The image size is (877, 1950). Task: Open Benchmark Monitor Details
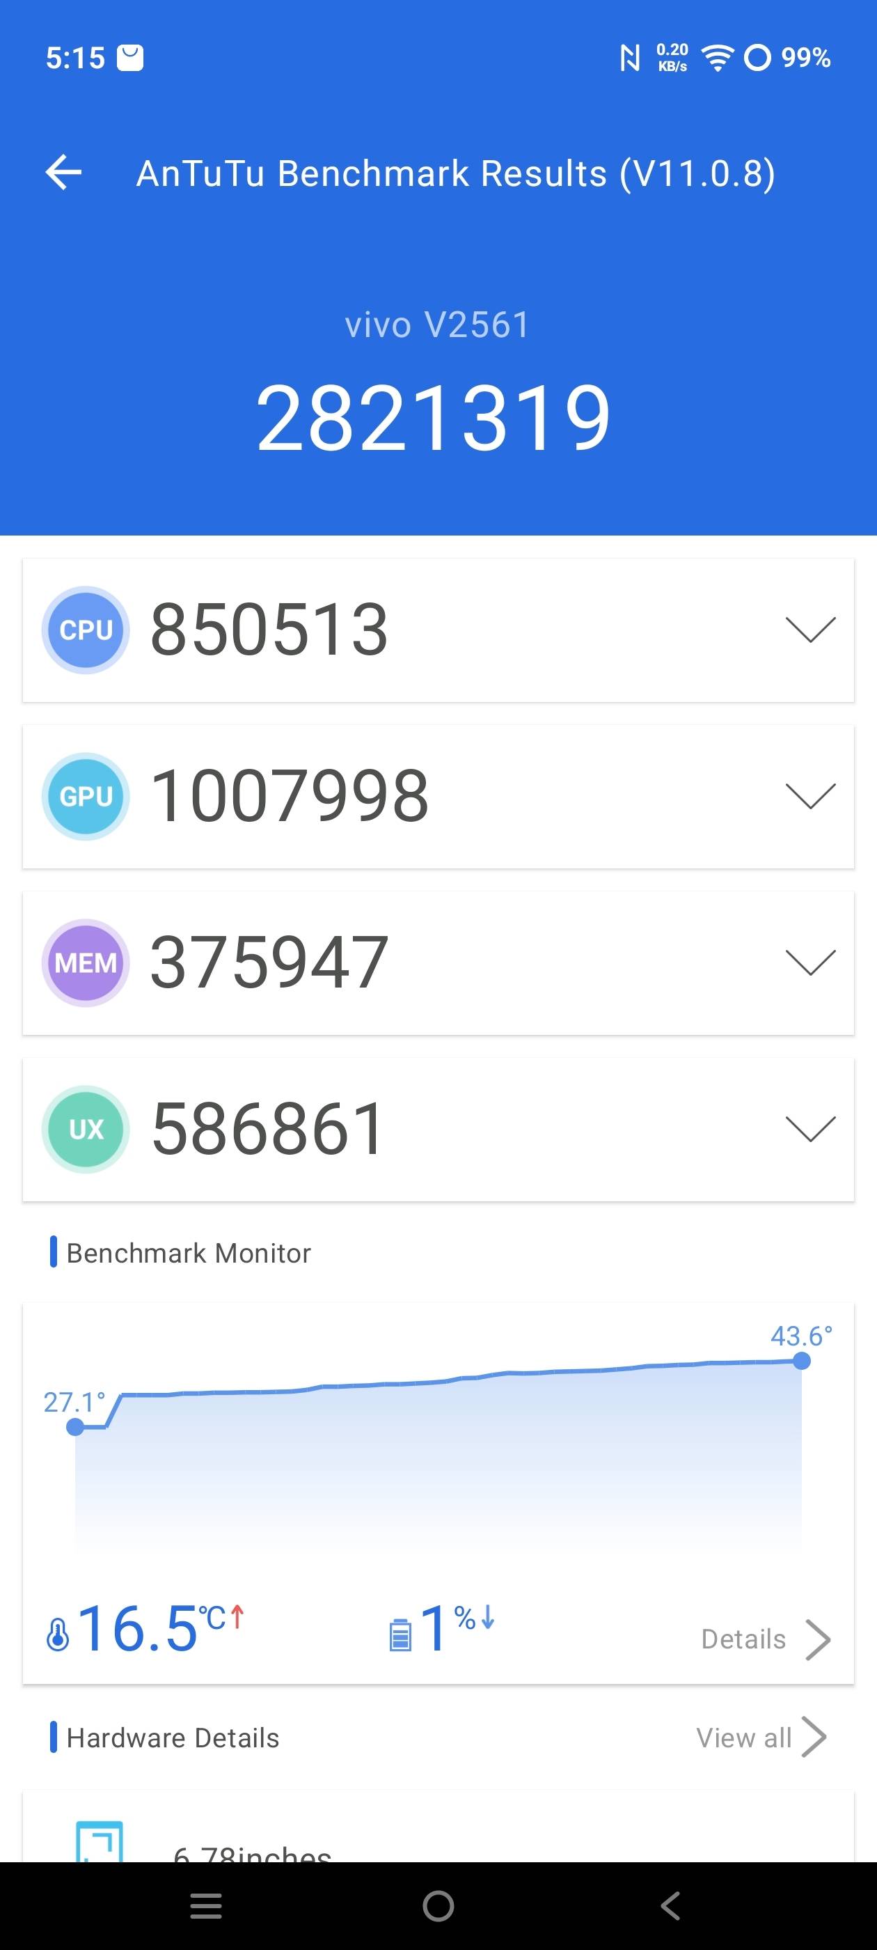pyautogui.click(x=766, y=1639)
